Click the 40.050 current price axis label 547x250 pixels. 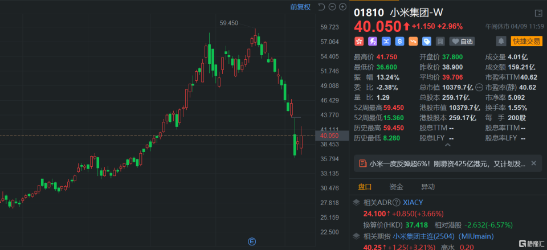[x=332, y=136]
